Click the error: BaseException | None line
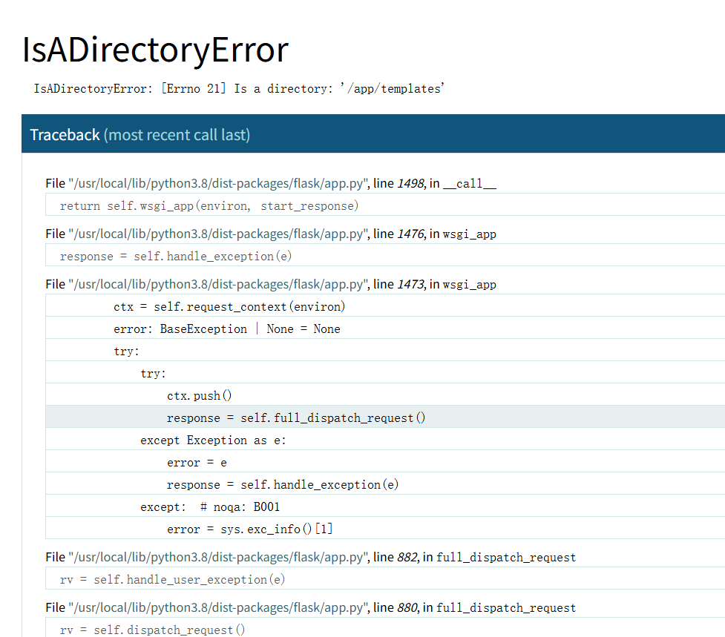Viewport: 725px width, 637px height. (x=226, y=329)
